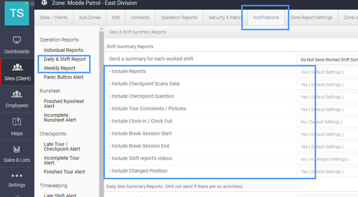Open Employees group icon
Viewport: 358px width, 197px height.
(17, 94)
